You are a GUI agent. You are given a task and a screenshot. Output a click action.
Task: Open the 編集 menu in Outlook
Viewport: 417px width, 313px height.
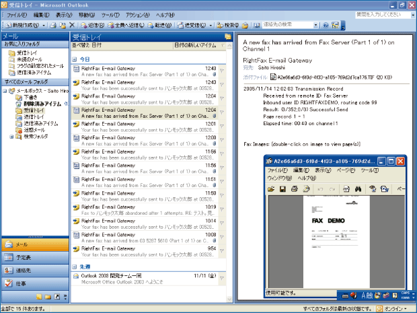coord(42,15)
